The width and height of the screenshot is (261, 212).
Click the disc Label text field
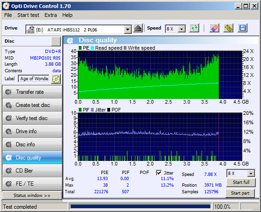pos(34,78)
